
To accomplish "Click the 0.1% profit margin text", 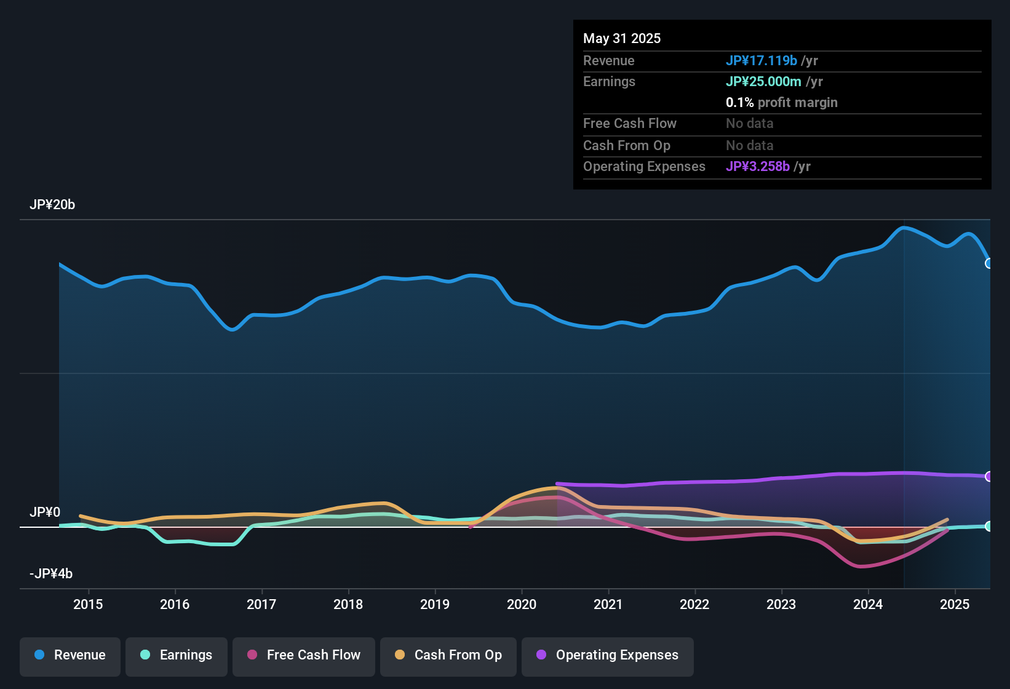I will 782,102.
